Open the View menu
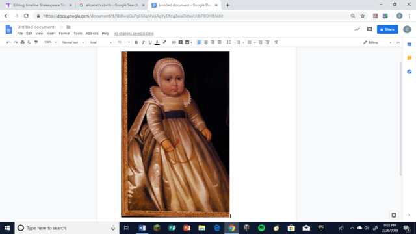The image size is (416, 234). 39,34
